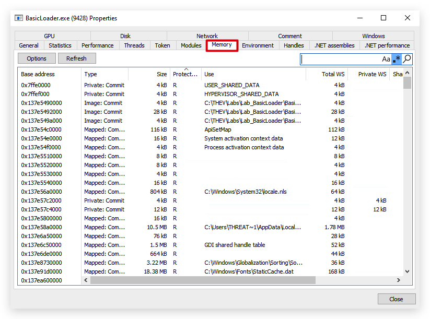The height and width of the screenshot is (319, 430).
Task: Click the Use column header
Action: tap(254, 74)
